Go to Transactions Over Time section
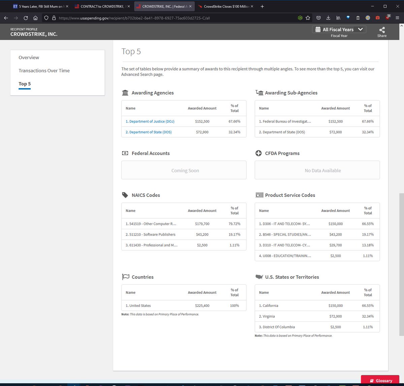Viewport: 404px width, 386px height. (44, 71)
